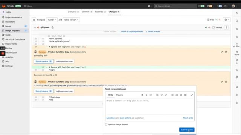Check Approve merge request
Viewport: 241px width, 135px height.
(106, 124)
